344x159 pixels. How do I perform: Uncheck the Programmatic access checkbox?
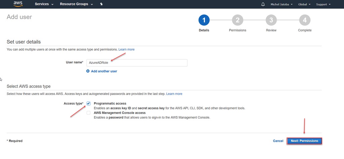(x=88, y=104)
